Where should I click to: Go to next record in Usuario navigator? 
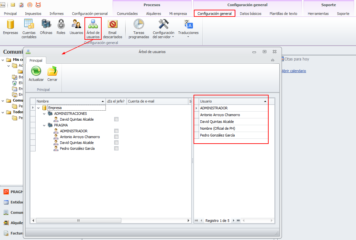pyautogui.click(x=233, y=221)
